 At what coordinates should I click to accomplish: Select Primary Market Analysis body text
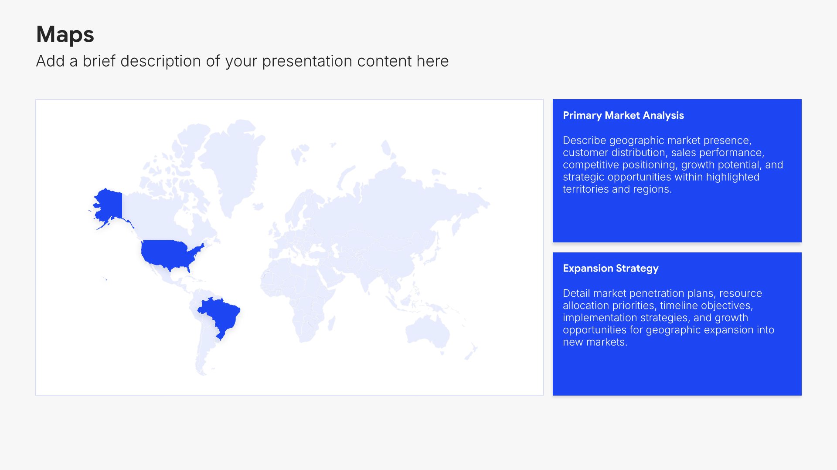pyautogui.click(x=672, y=165)
